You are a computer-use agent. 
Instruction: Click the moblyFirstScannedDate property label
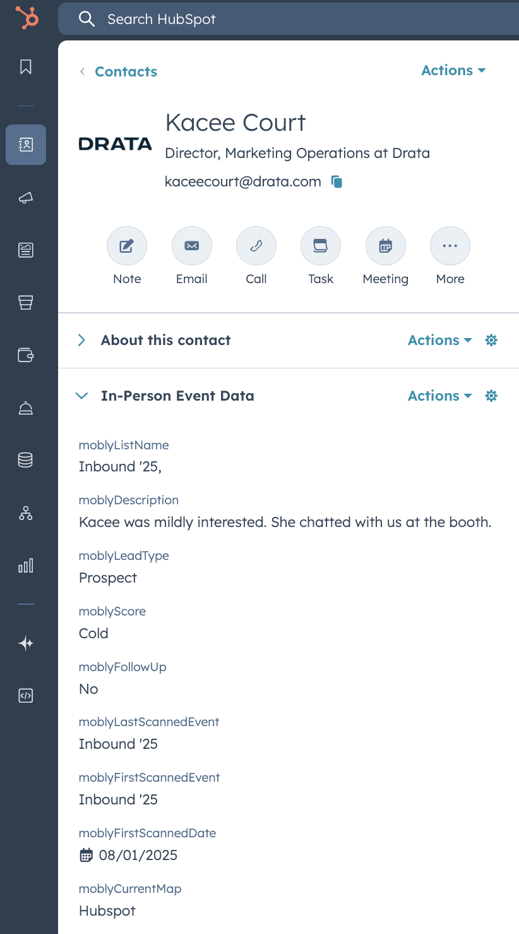point(148,834)
